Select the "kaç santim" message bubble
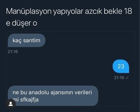 point(27,40)
